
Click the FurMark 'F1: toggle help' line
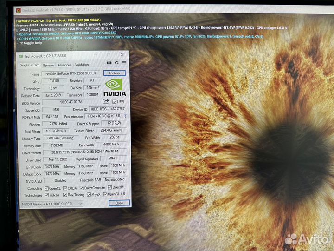29,43
